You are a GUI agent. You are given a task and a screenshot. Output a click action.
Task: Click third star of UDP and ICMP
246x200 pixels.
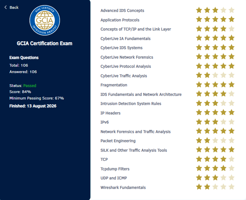pyautogui.click(x=215, y=178)
